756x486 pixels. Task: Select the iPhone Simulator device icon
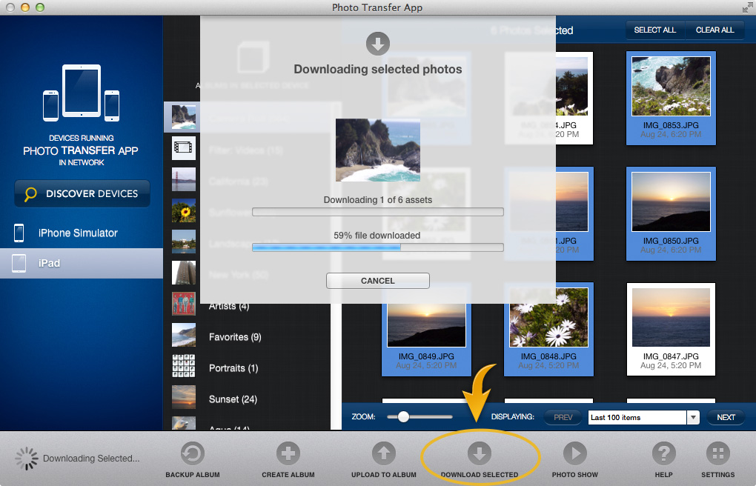(x=19, y=233)
